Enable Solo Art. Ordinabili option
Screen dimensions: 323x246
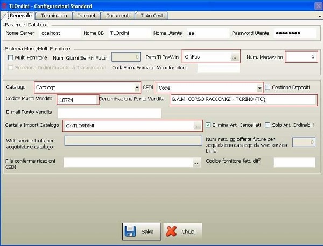(x=268, y=125)
